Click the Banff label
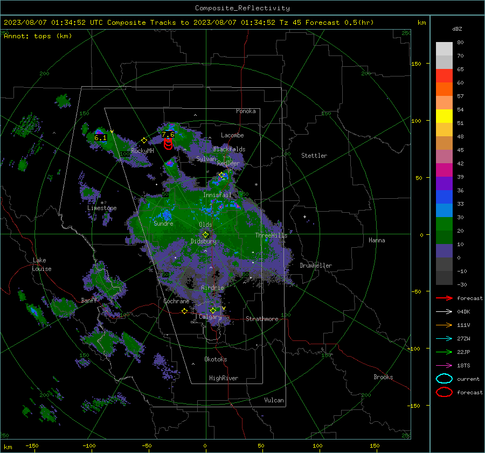485x453 pixels. tap(89, 300)
